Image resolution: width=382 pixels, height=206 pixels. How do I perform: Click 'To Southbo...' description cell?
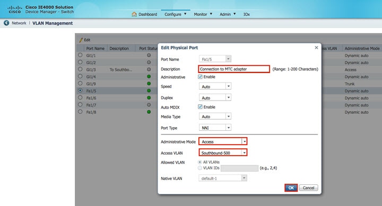pos(121,69)
